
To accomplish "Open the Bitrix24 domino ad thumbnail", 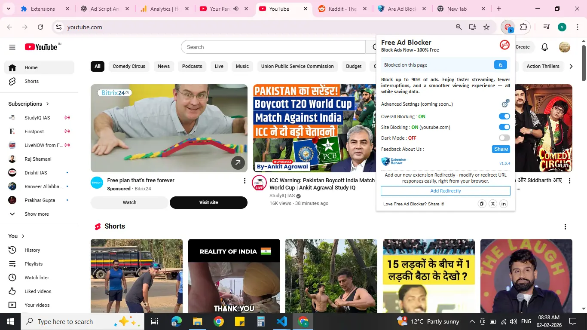I will [x=169, y=128].
